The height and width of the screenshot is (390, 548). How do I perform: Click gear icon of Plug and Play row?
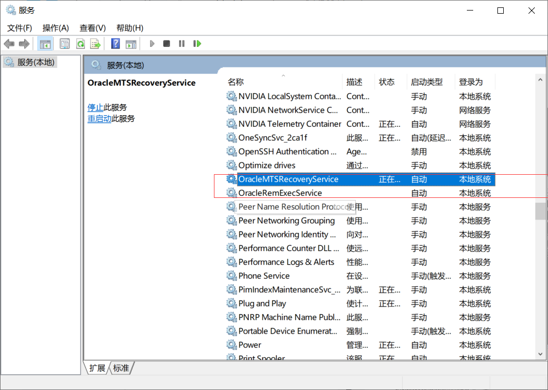[x=231, y=303]
